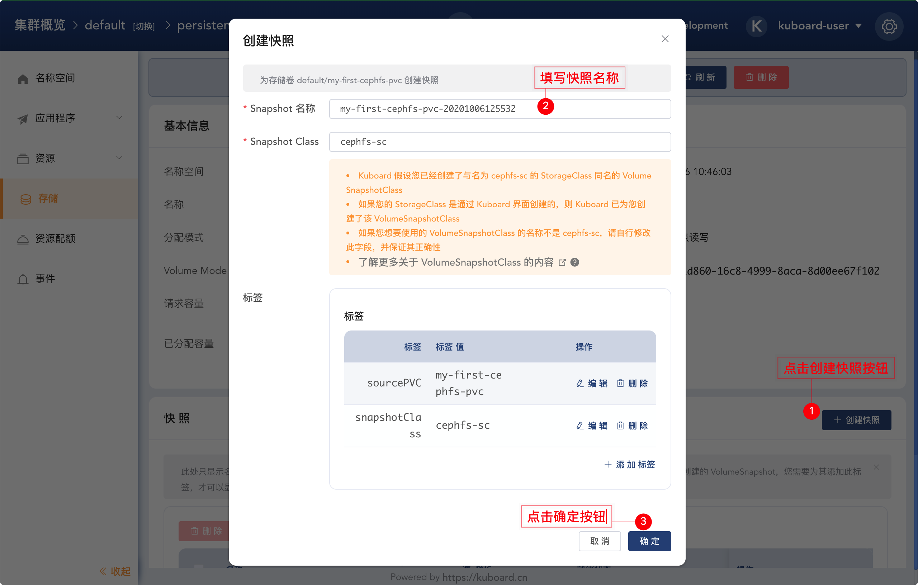
Task: Click 切换 to switch namespace
Action: [144, 26]
